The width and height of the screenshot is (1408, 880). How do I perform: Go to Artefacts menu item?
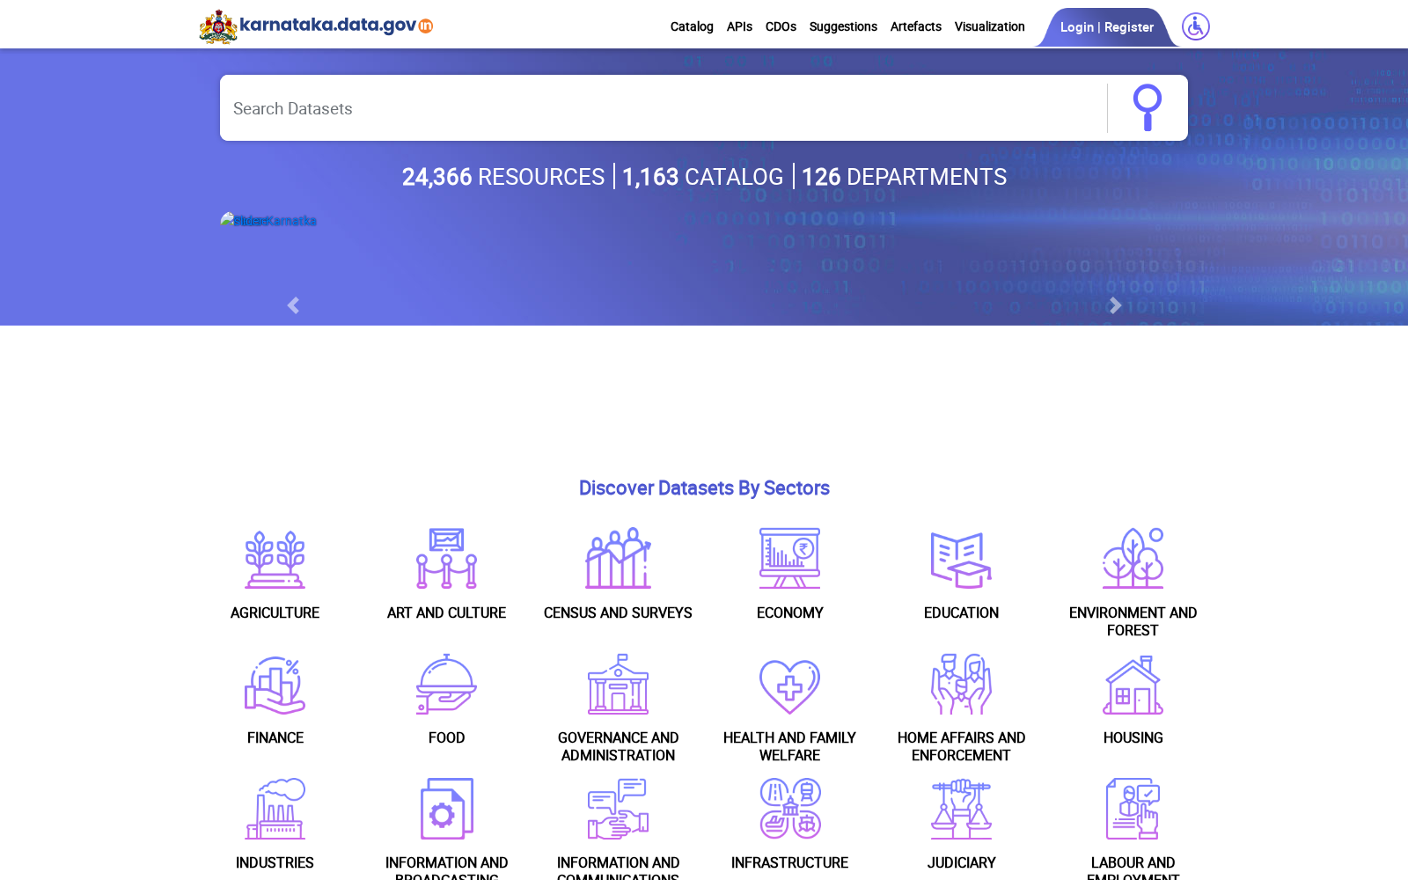pyautogui.click(x=915, y=26)
